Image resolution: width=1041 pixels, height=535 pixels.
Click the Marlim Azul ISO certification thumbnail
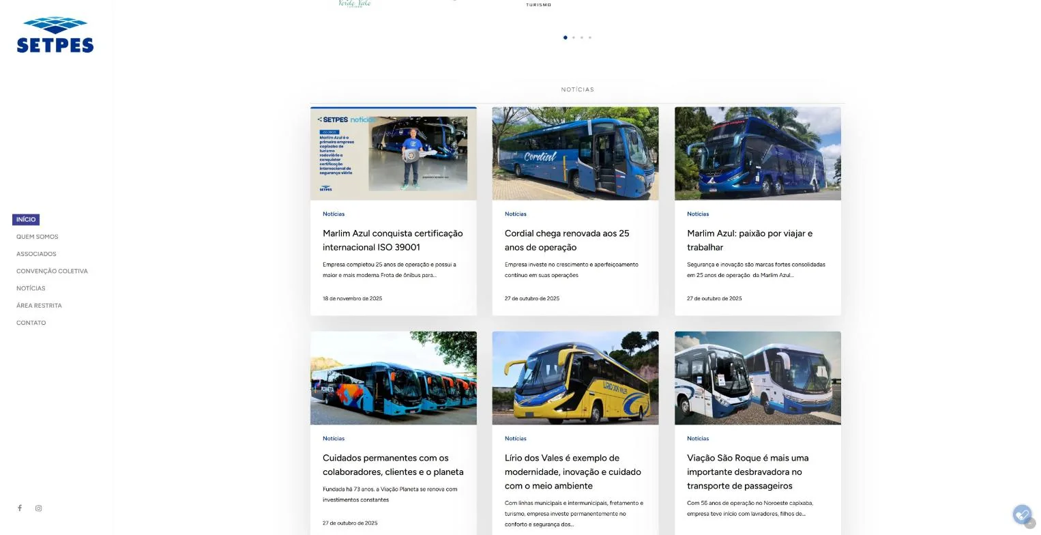click(x=394, y=154)
